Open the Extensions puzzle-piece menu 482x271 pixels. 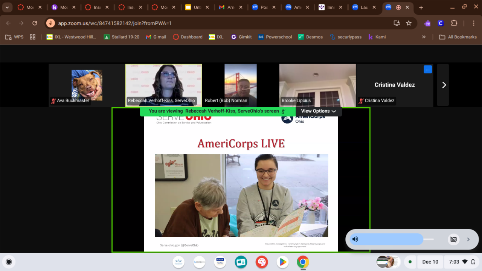point(454,23)
